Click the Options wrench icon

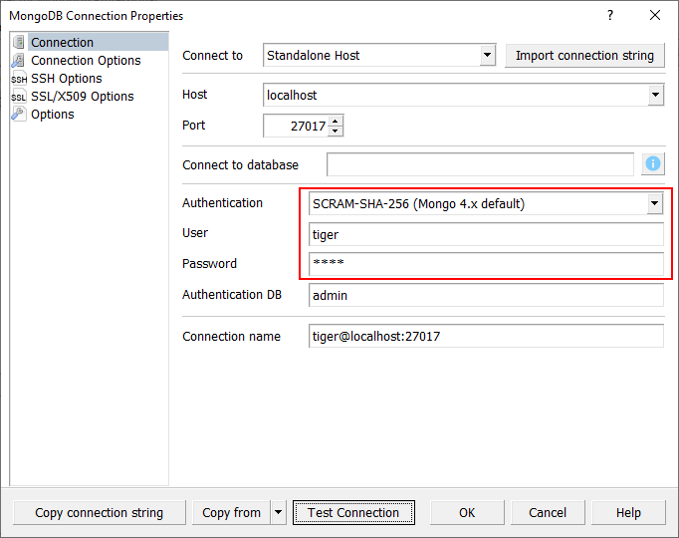[x=19, y=115]
